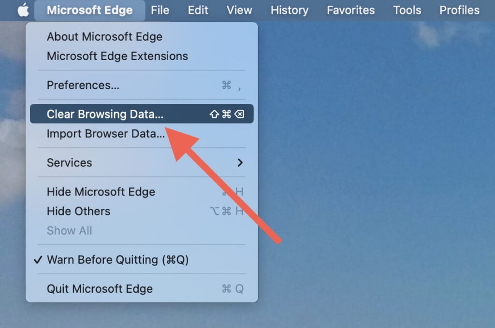Select Quit Microsoft Edge
This screenshot has width=495, height=328.
point(100,289)
